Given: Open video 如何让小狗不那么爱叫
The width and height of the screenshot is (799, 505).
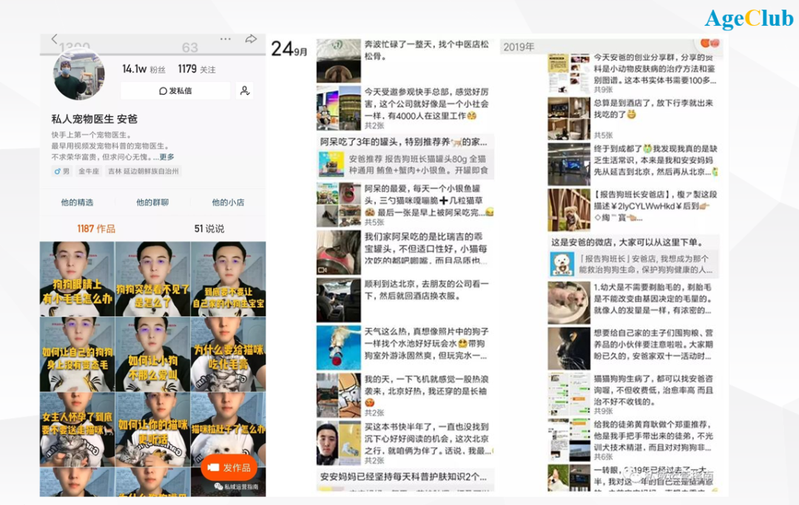Looking at the screenshot, I should pos(152,354).
